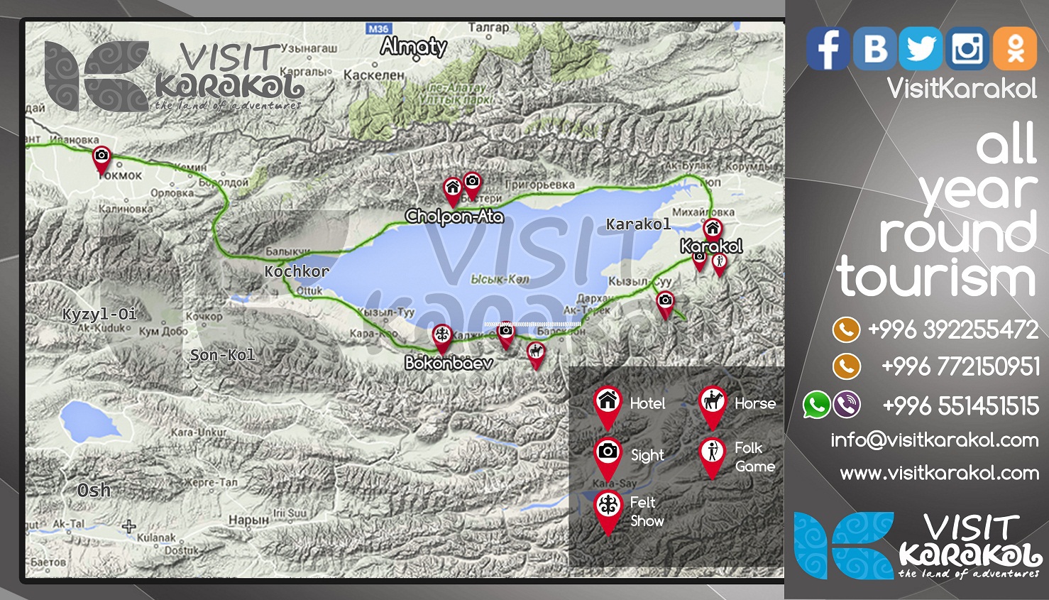Click the Son-Kol map label

[222, 355]
